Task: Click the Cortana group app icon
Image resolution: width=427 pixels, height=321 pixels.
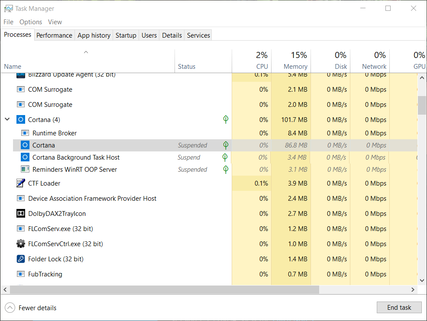Action: [x=21, y=120]
